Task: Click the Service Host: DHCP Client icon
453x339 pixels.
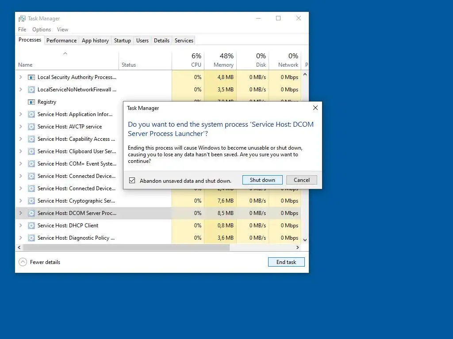Action: 31,226
